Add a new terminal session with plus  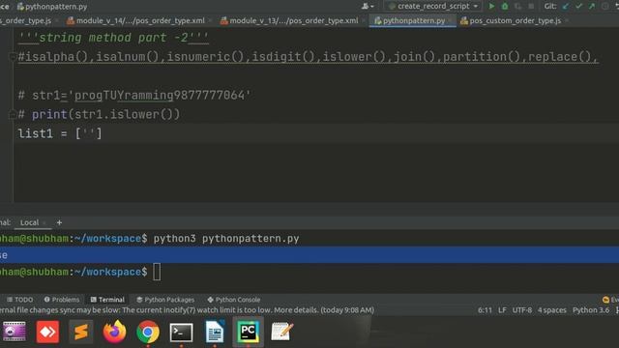tap(59, 222)
